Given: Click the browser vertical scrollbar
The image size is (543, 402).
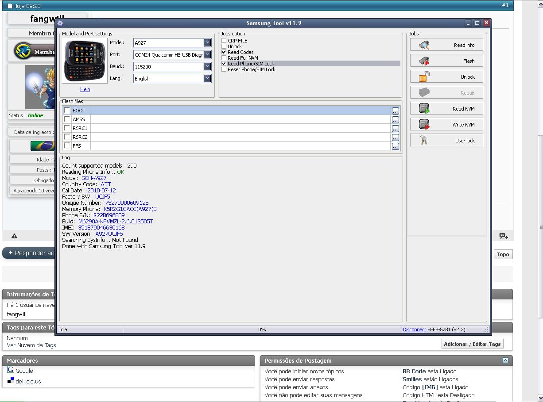Looking at the screenshot, I should click(x=540, y=226).
